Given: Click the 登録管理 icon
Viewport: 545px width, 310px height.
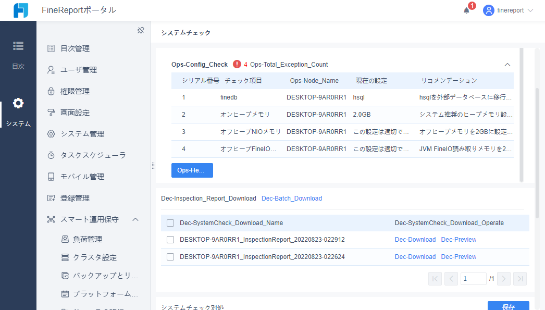Looking at the screenshot, I should (x=51, y=198).
